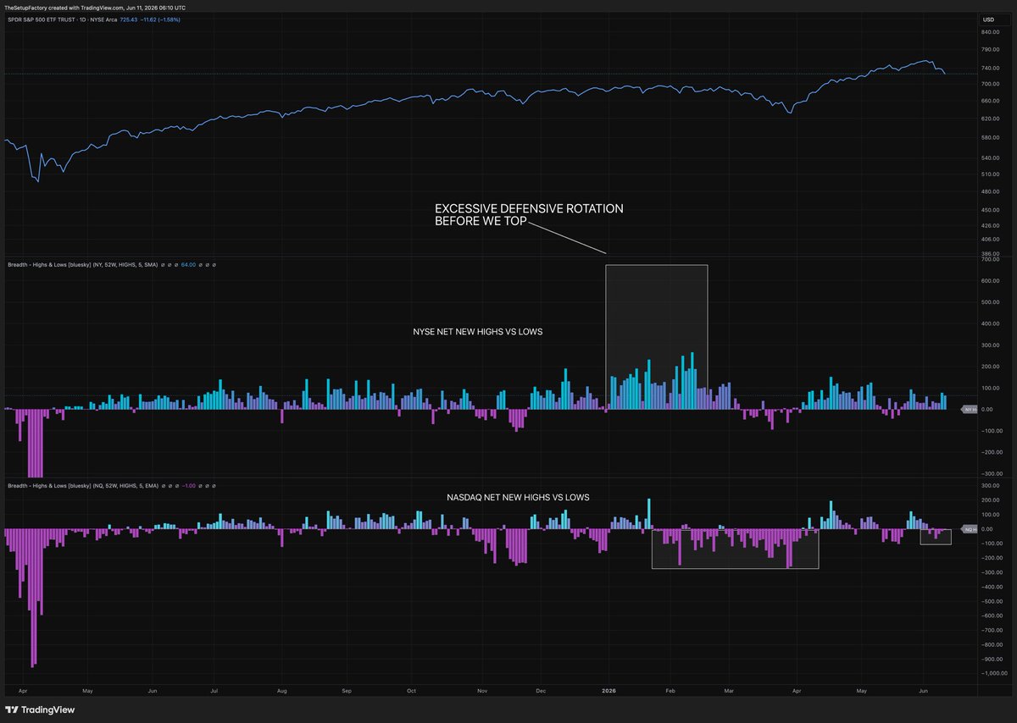The width and height of the screenshot is (1017, 723).
Task: Click the Nov time axis label
Action: [x=481, y=691]
